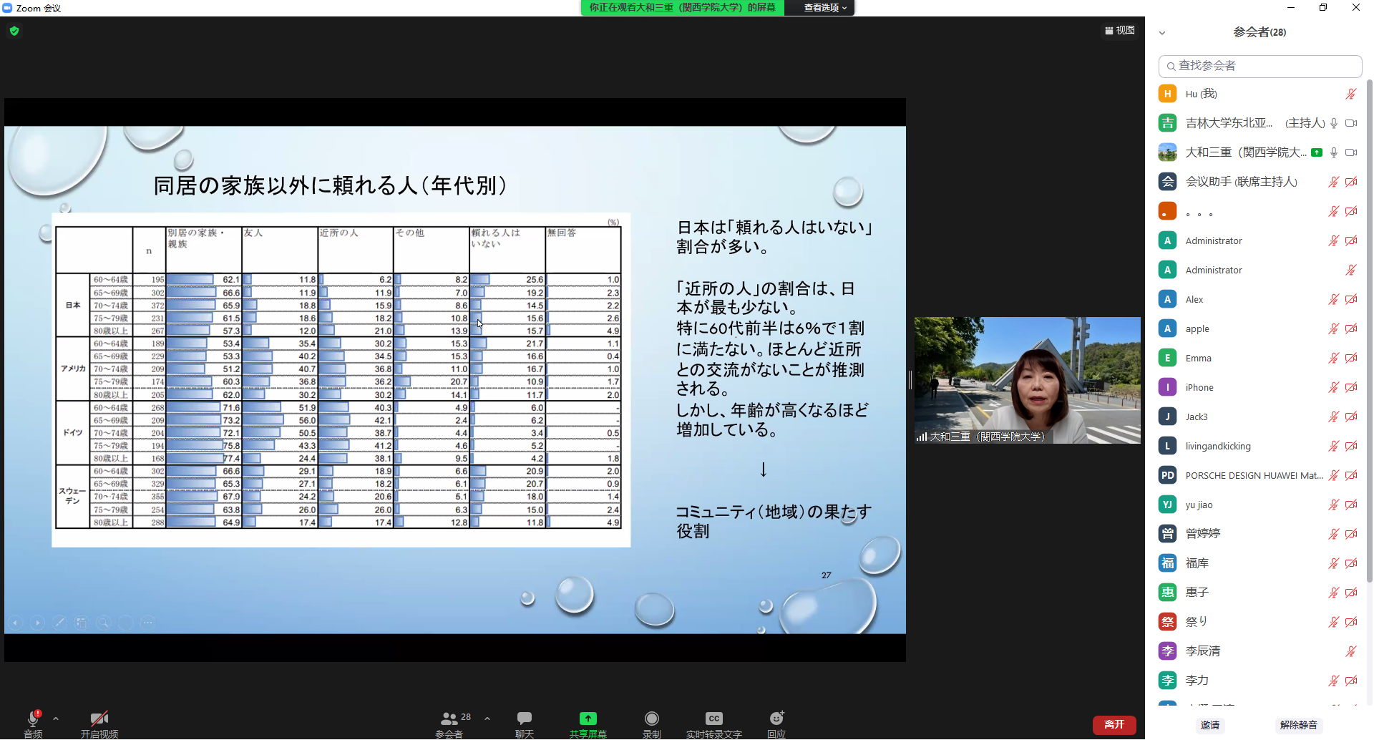
Task: Click the 视图 view layout icon
Action: pos(1120,31)
